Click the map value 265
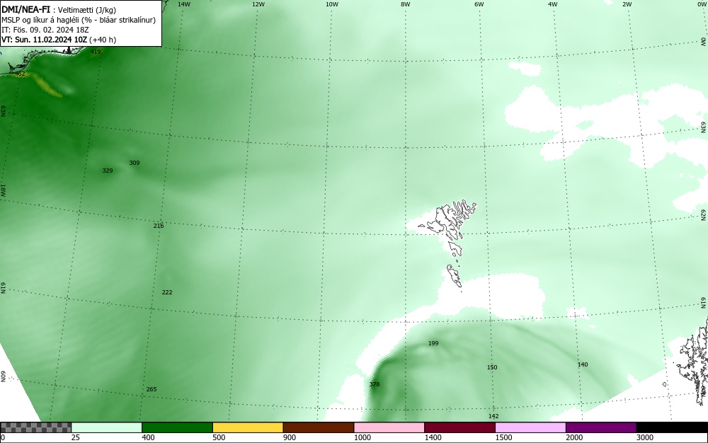Image resolution: width=708 pixels, height=443 pixels. (152, 389)
